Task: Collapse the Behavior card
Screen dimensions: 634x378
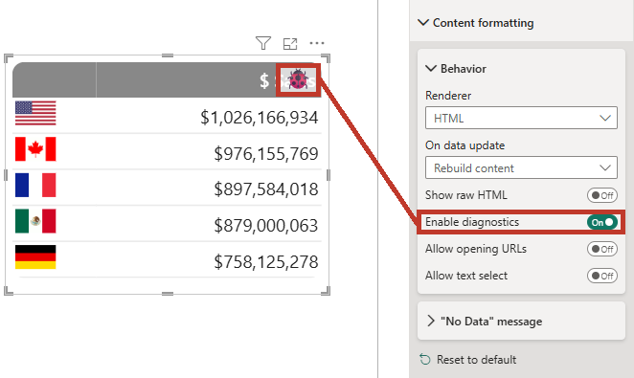Action: [x=431, y=68]
